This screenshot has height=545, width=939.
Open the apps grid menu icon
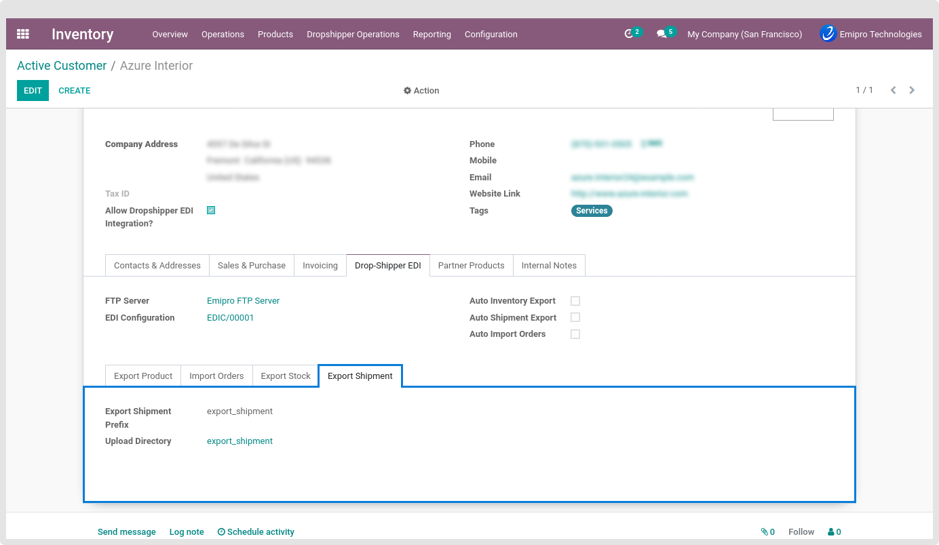click(x=23, y=34)
